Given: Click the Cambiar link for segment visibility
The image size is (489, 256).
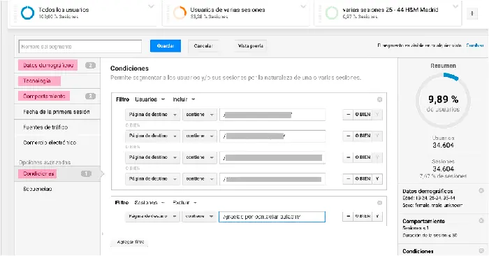Looking at the screenshot, I should click(475, 45).
